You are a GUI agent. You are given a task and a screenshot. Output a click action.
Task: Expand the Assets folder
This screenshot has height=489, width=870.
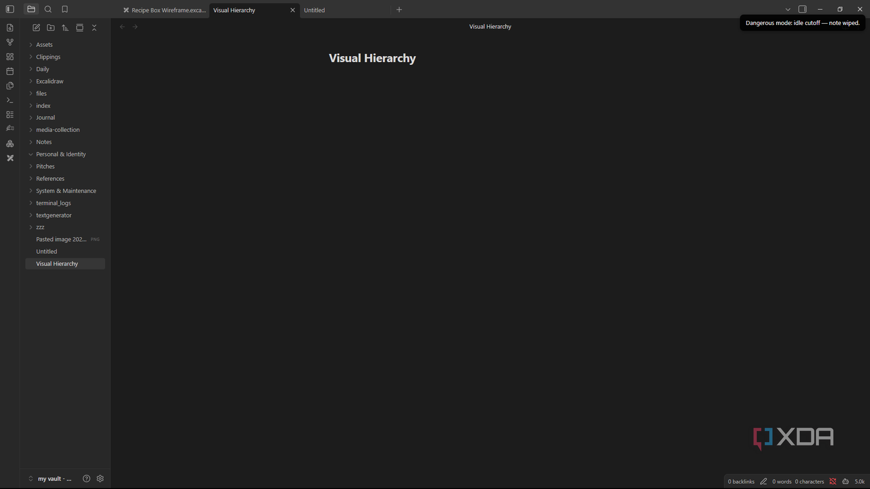click(x=65, y=45)
